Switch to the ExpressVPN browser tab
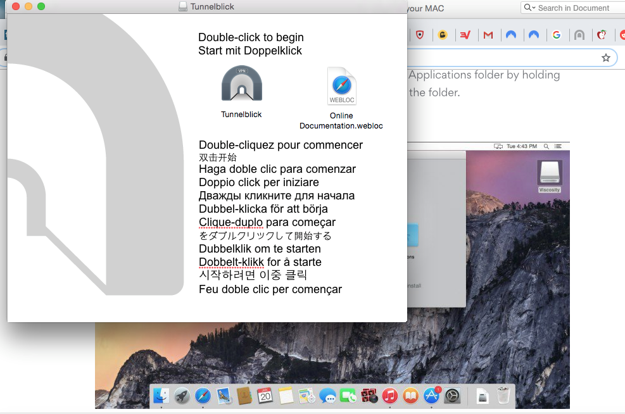Image resolution: width=625 pixels, height=414 pixels. pos(465,35)
